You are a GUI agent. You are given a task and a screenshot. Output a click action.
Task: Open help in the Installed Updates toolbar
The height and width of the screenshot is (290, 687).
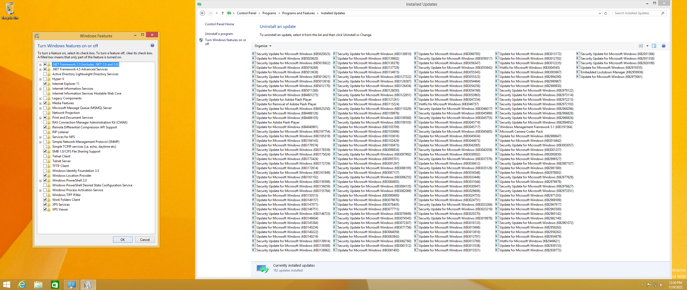[664, 46]
